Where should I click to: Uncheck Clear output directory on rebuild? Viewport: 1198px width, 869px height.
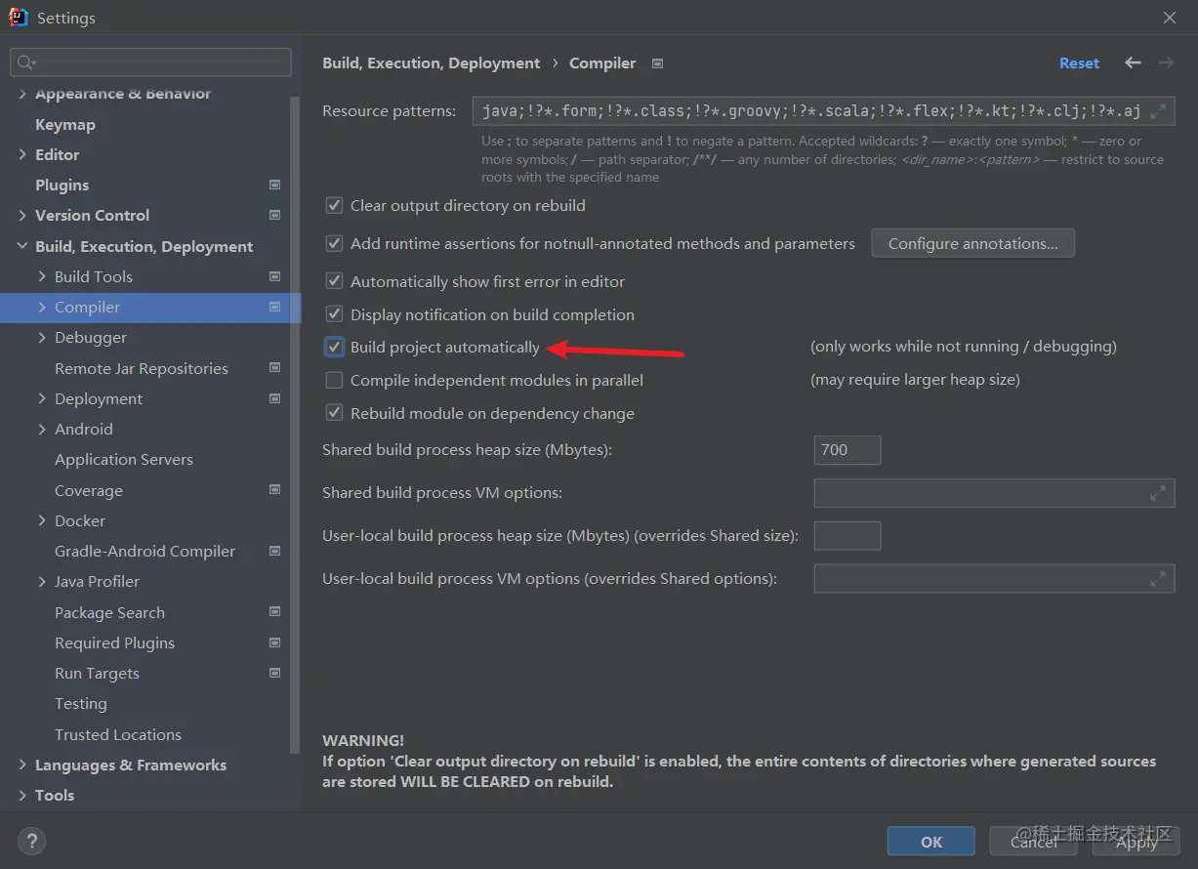[x=334, y=205]
